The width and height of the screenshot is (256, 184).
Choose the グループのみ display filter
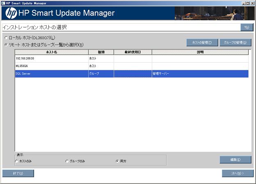pos(67,162)
